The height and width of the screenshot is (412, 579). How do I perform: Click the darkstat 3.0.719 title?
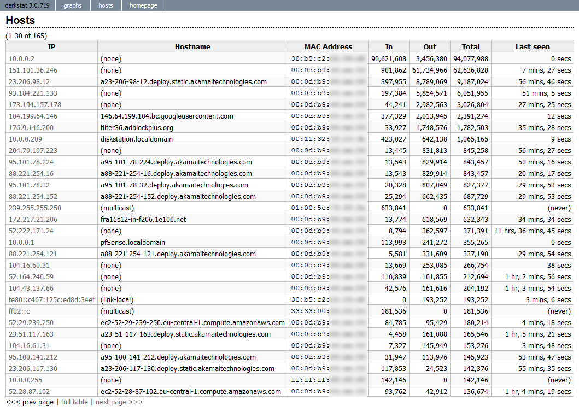pyautogui.click(x=27, y=5)
